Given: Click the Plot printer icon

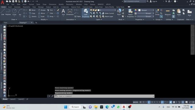Looking at the screenshot, I should [25, 1].
